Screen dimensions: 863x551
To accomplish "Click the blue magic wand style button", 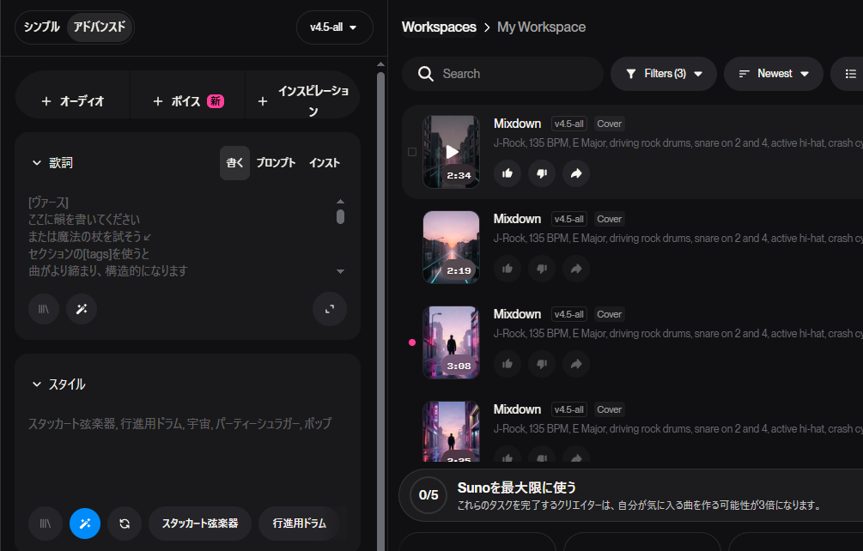I will pyautogui.click(x=85, y=524).
